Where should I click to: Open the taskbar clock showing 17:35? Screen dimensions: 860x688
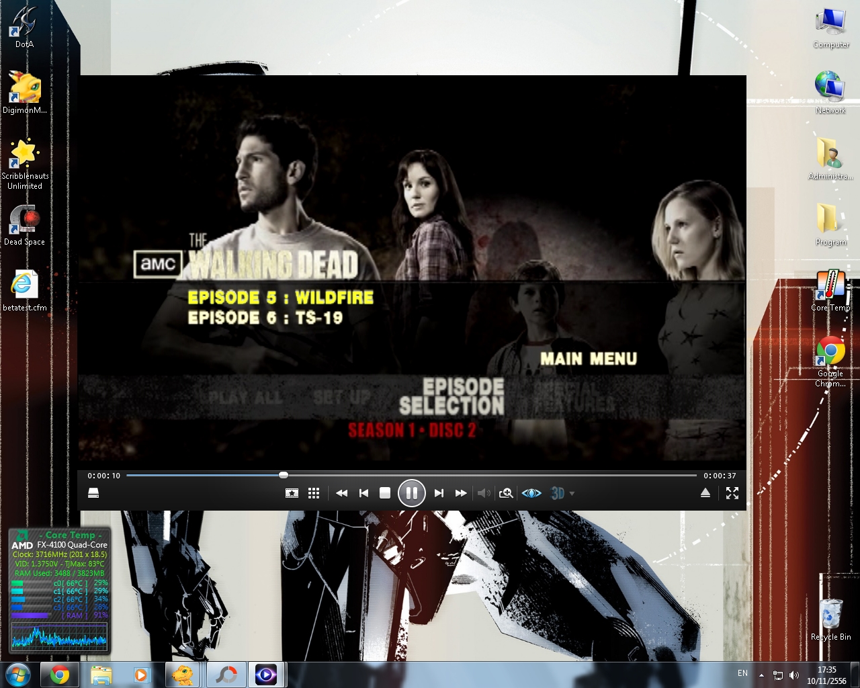[x=827, y=675]
